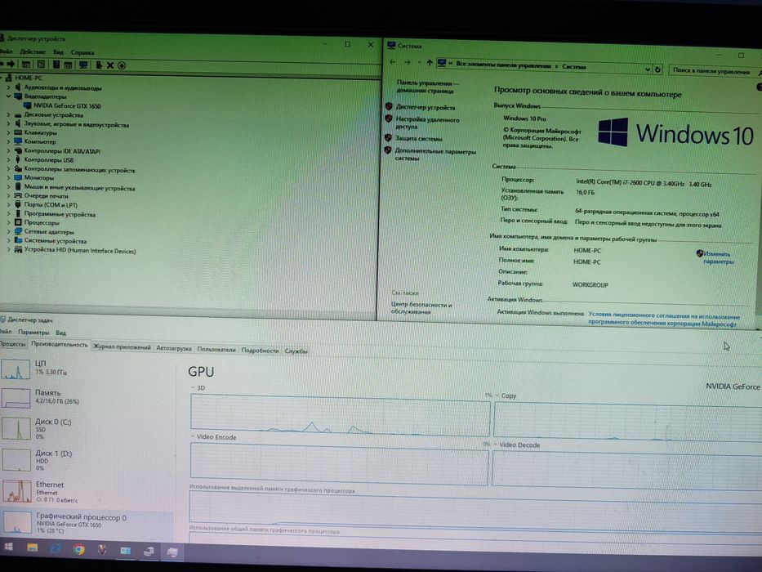
Task: Click the Control Panel system icon in taskbar
Action: [x=126, y=551]
